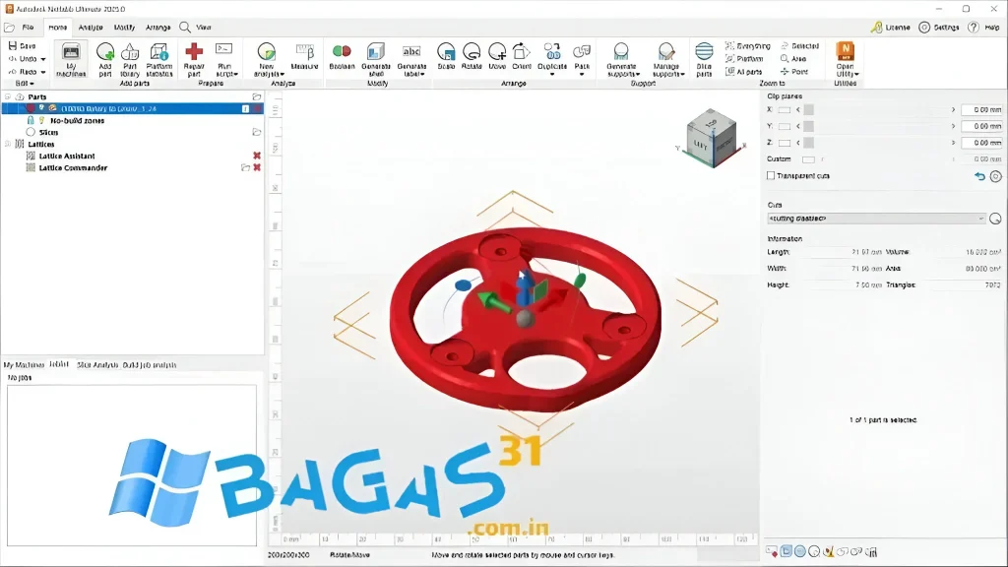
Task: Switch to the Modify ribbon tab
Action: coord(124,27)
